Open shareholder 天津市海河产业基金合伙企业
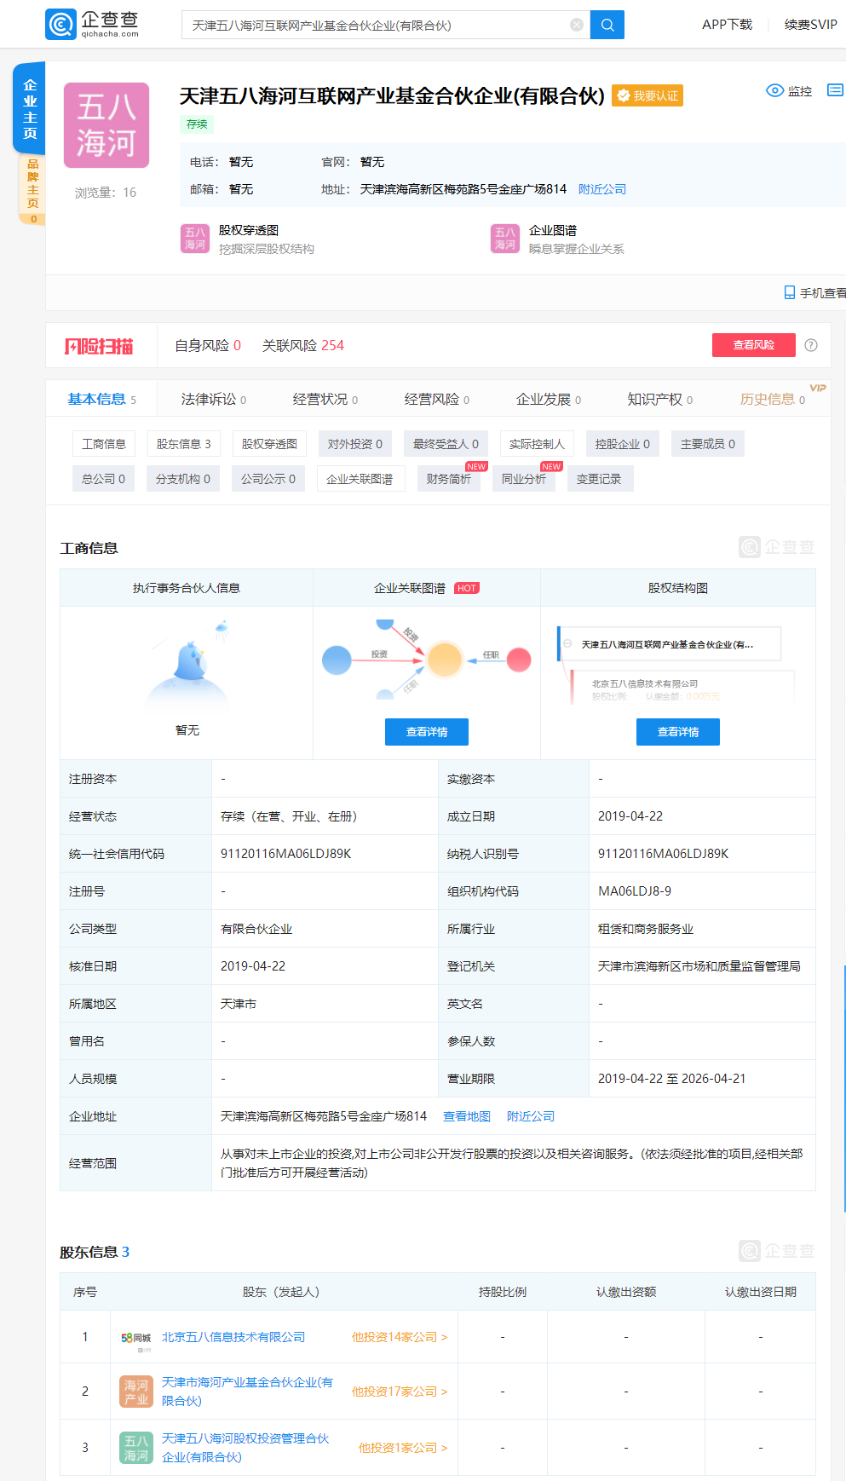Image resolution: width=846 pixels, height=1481 pixels. click(x=248, y=1392)
